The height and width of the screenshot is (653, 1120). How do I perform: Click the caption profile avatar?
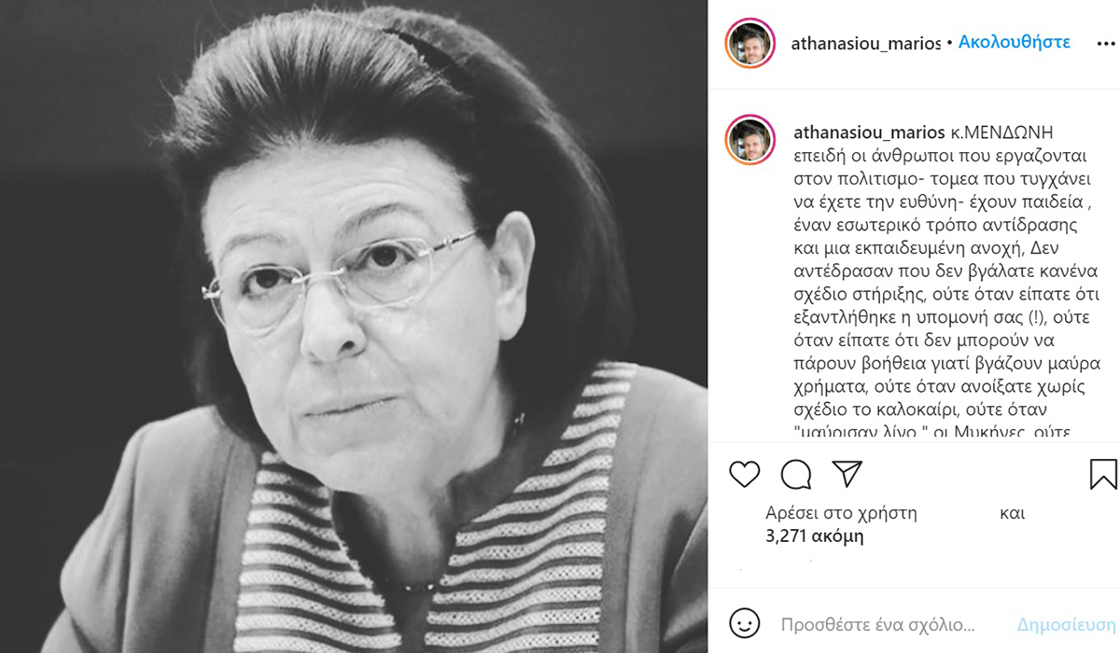coord(750,140)
